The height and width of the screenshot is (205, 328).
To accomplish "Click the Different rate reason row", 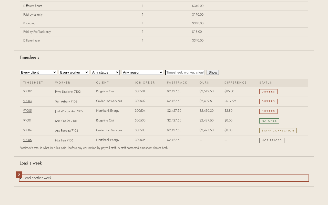I will click(164, 40).
